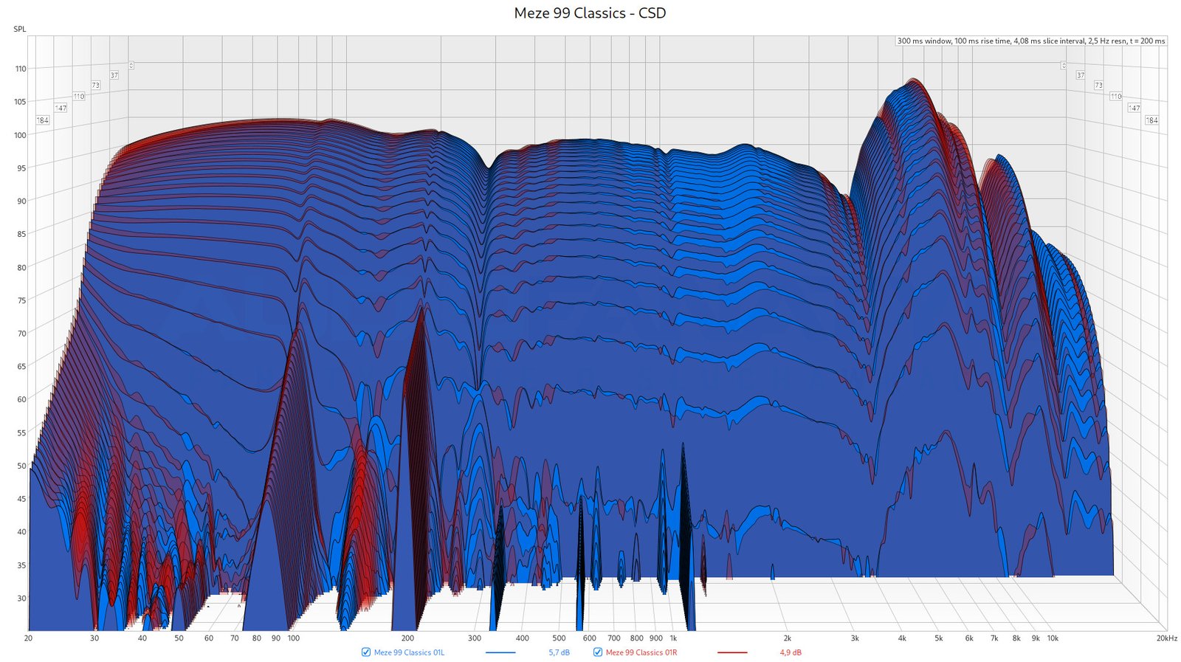Click the 184 time label on left wall
Image resolution: width=1181 pixels, height=662 pixels.
43,120
